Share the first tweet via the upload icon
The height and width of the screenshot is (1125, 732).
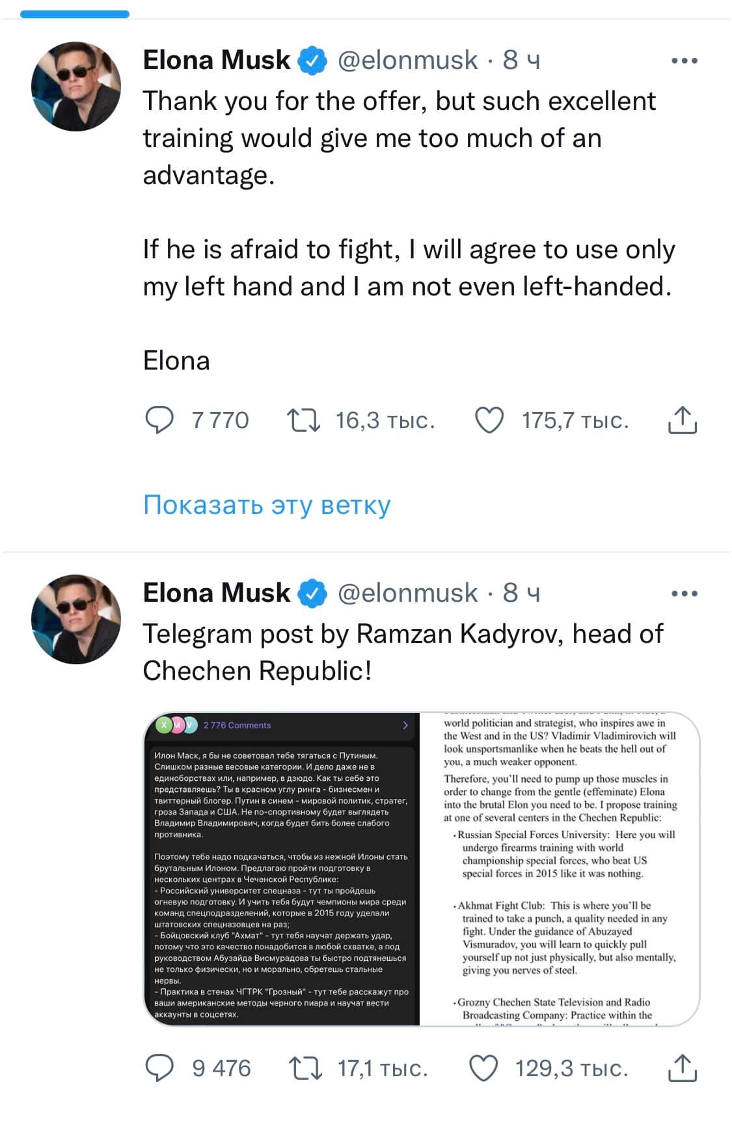point(682,420)
